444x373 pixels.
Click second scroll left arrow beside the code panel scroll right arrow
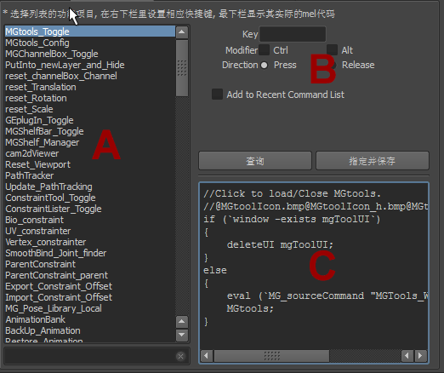click(407, 356)
